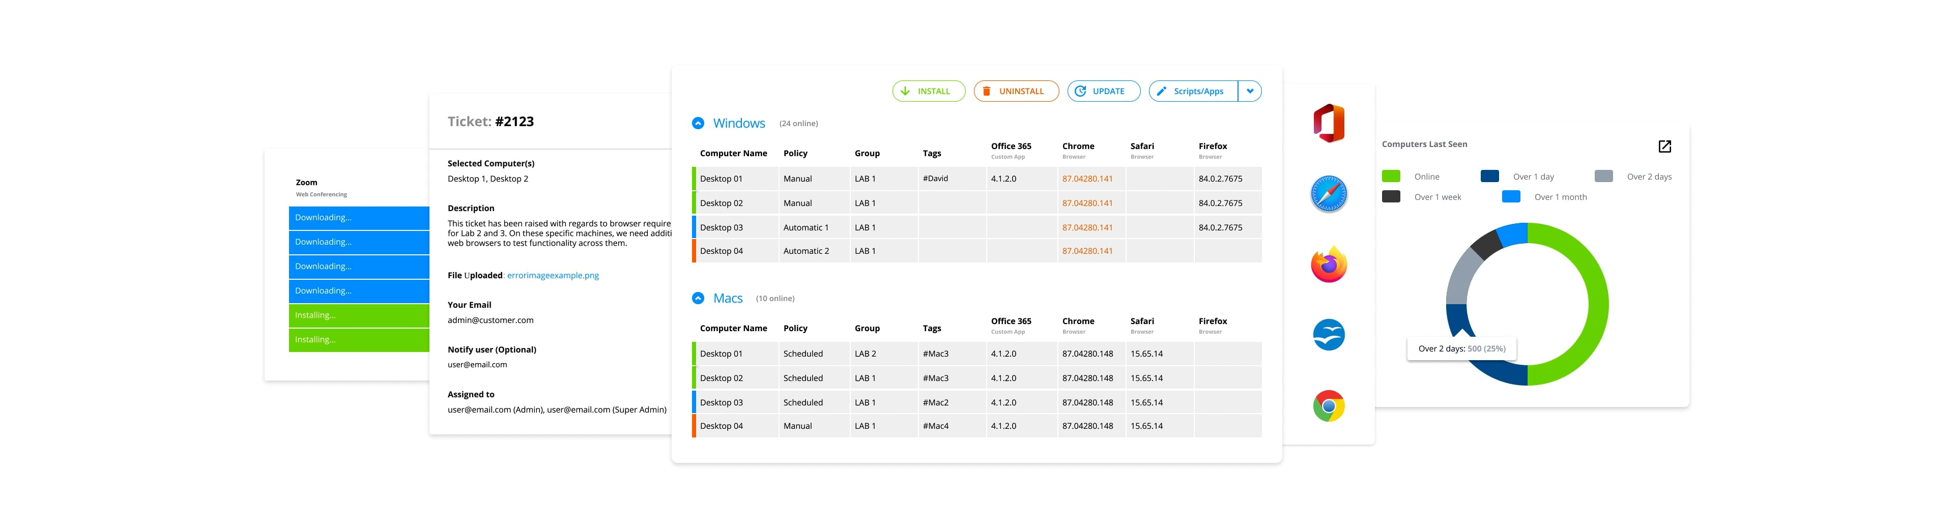Click the admin@customer.com email field
Viewport: 1954px width, 528px height.
point(490,320)
